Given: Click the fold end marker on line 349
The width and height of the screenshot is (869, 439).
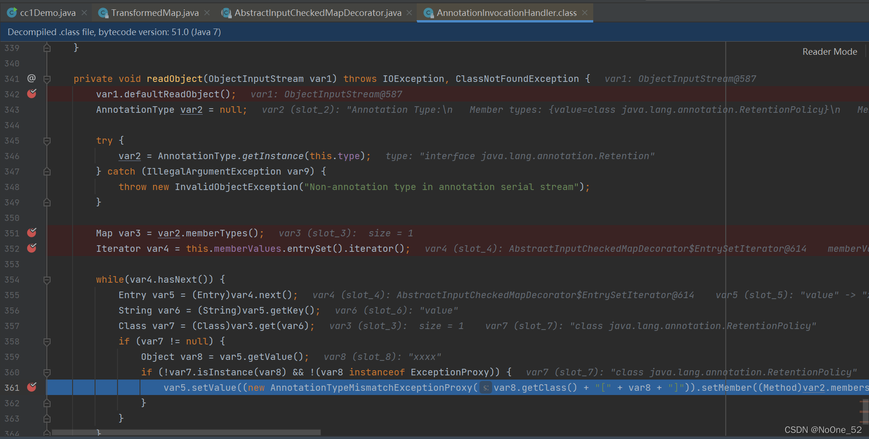Looking at the screenshot, I should click(47, 203).
